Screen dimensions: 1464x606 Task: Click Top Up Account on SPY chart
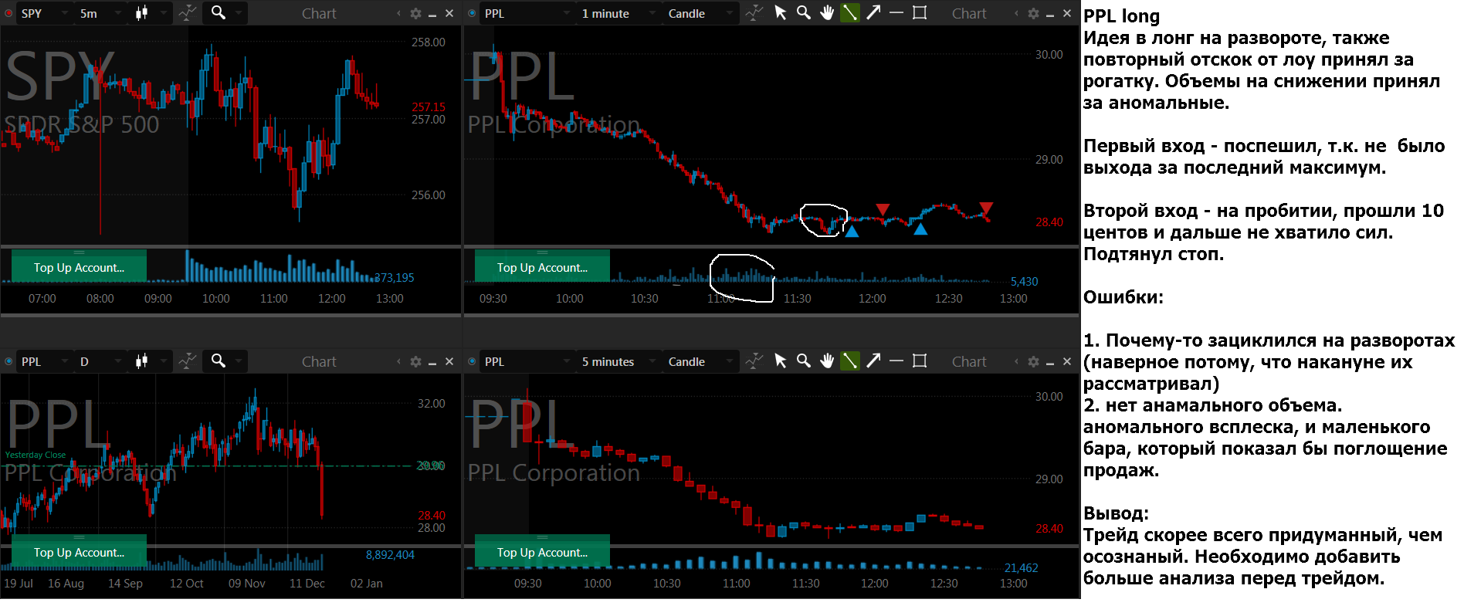79,267
